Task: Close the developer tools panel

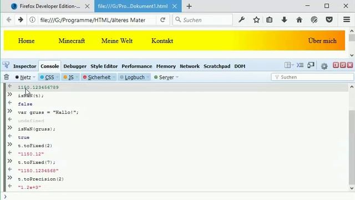Action: pos(350,66)
